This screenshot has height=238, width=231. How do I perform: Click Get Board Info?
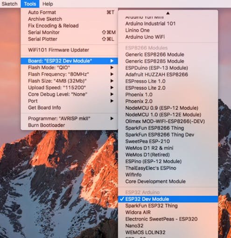(69, 108)
